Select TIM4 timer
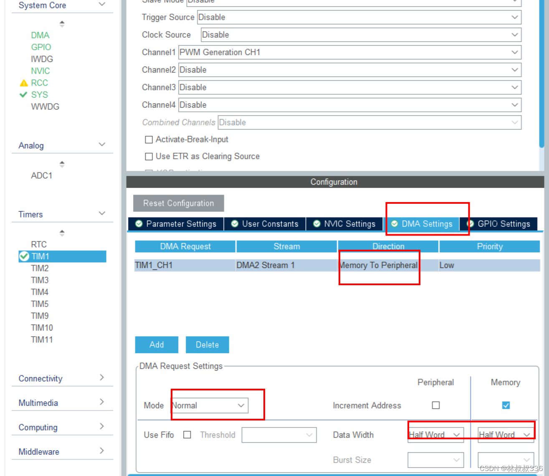Image resolution: width=549 pixels, height=476 pixels. pyautogui.click(x=40, y=292)
